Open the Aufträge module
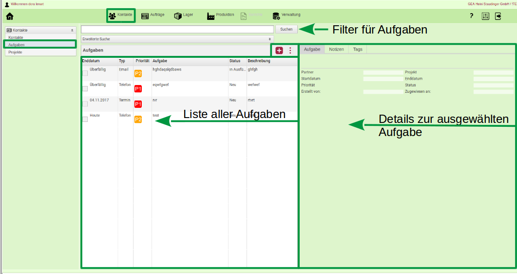Viewport: 517px width, 274px height. 153,16
